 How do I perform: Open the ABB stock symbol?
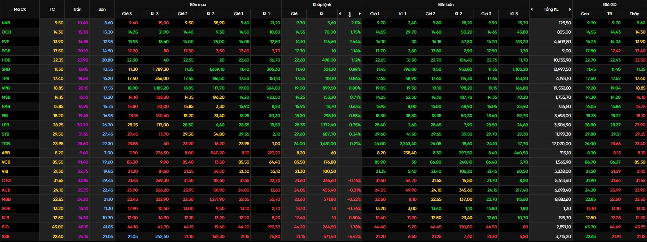(x=6, y=153)
